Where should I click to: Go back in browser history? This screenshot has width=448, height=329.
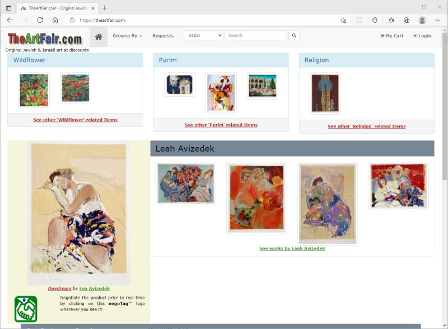click(x=10, y=20)
